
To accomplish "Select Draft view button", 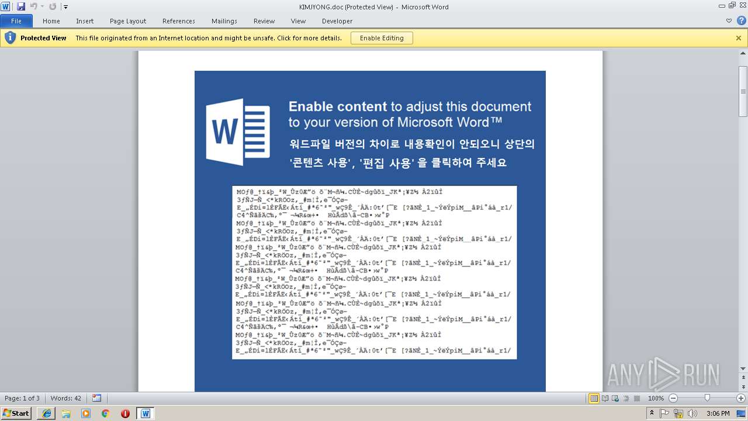I will tap(636, 398).
